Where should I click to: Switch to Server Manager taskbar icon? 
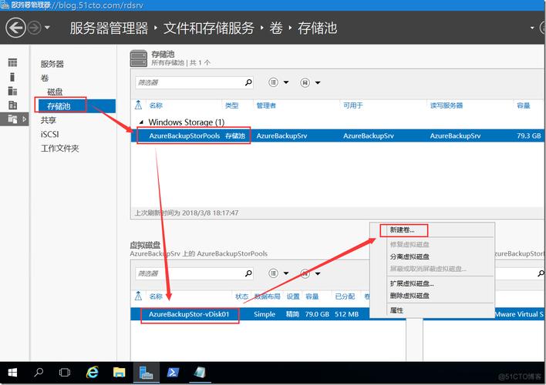(x=147, y=373)
